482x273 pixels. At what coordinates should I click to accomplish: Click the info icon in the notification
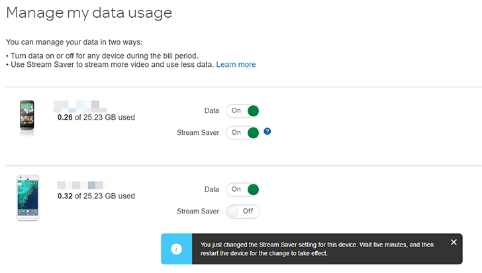coord(176,249)
